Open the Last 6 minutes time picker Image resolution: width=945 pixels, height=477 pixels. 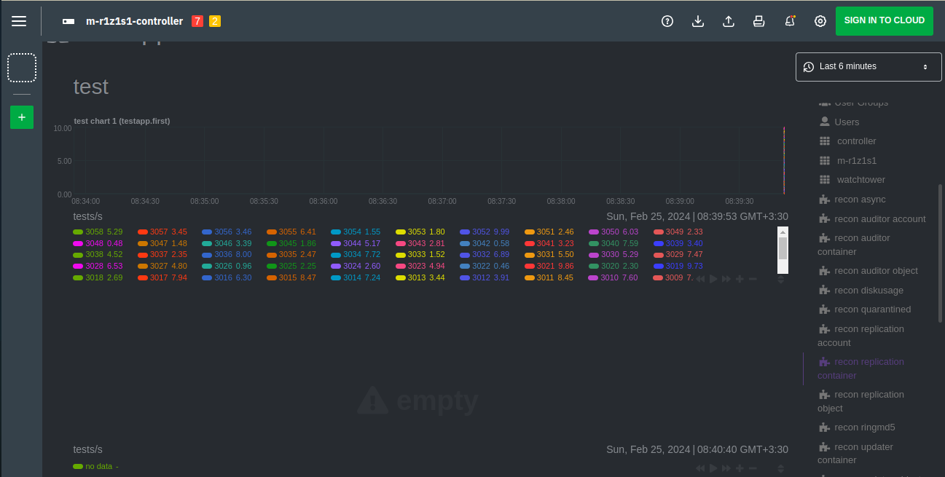coord(868,66)
